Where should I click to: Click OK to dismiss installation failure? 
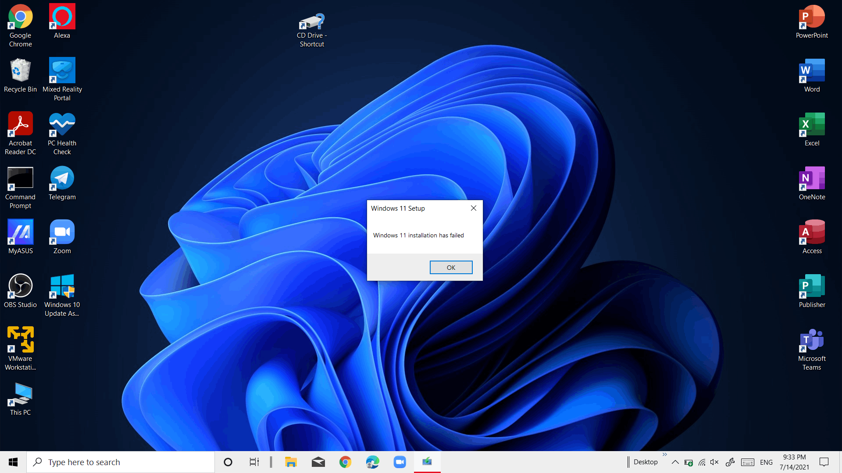tap(450, 268)
